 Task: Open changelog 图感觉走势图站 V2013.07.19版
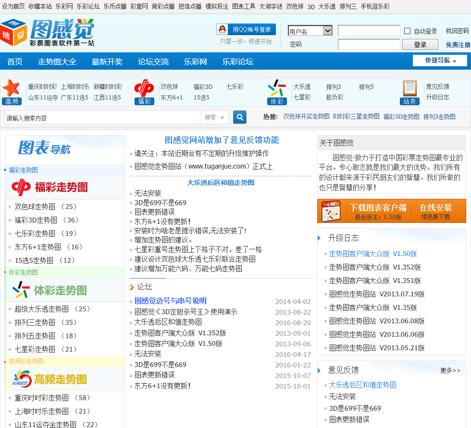coord(377,294)
